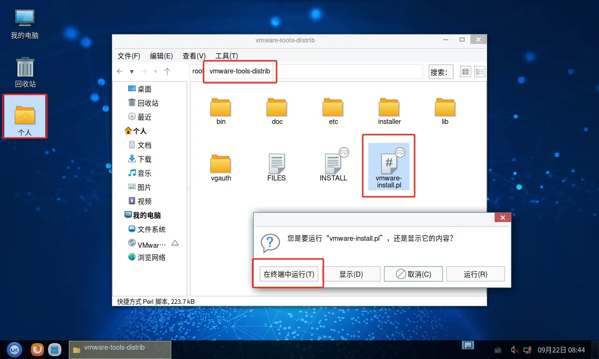Select the INSTALL text file
This screenshot has height=359, width=599.
[333, 167]
